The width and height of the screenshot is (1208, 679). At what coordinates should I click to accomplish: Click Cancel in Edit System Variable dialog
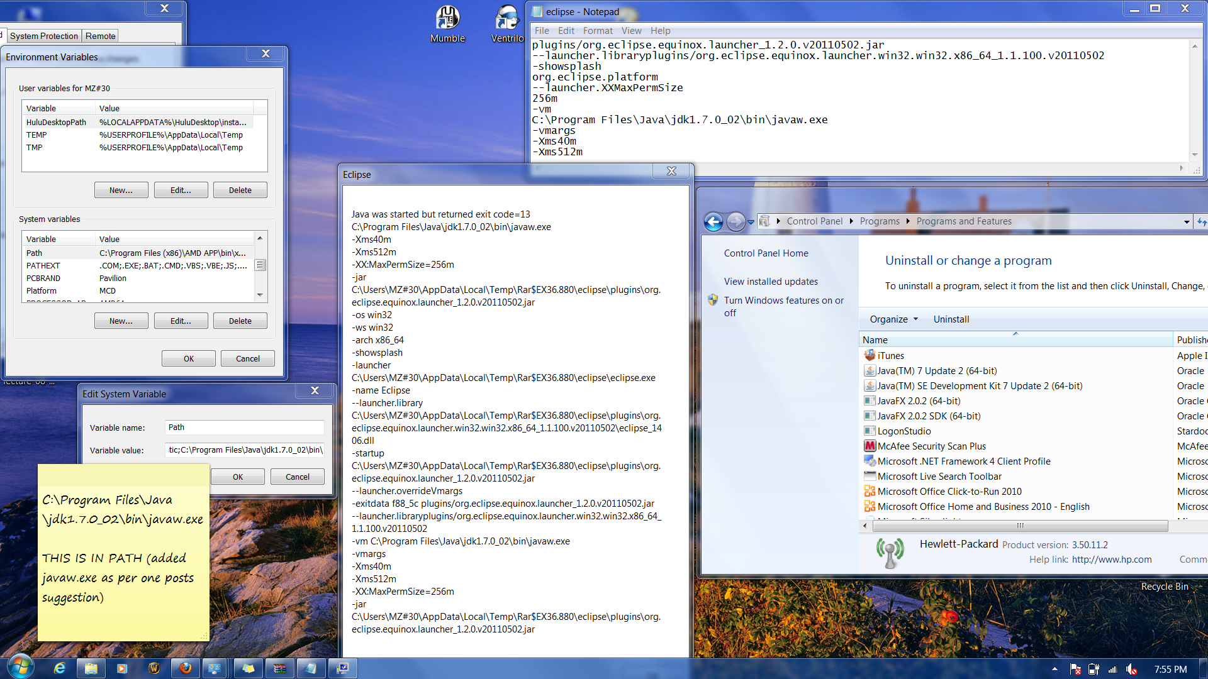[297, 477]
